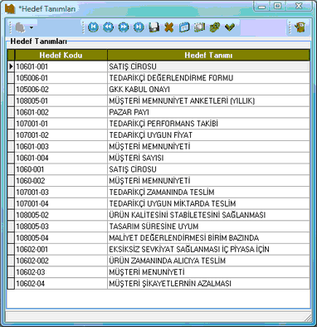Sort by Hedef Kodu column header
Screen dimensions: 317x327
(61, 55)
